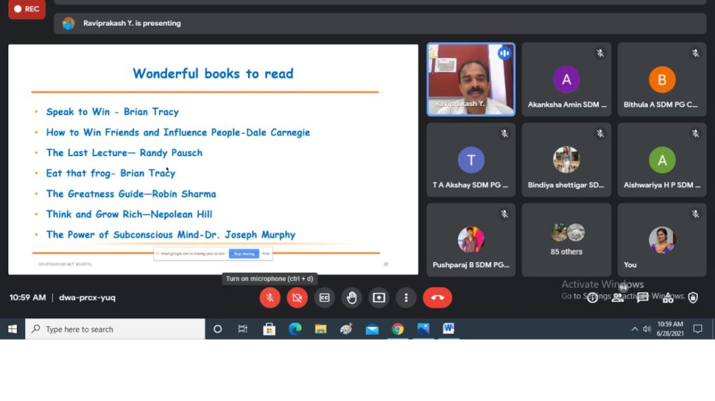
Task: Open Windows notification center icon
Action: coord(698,329)
